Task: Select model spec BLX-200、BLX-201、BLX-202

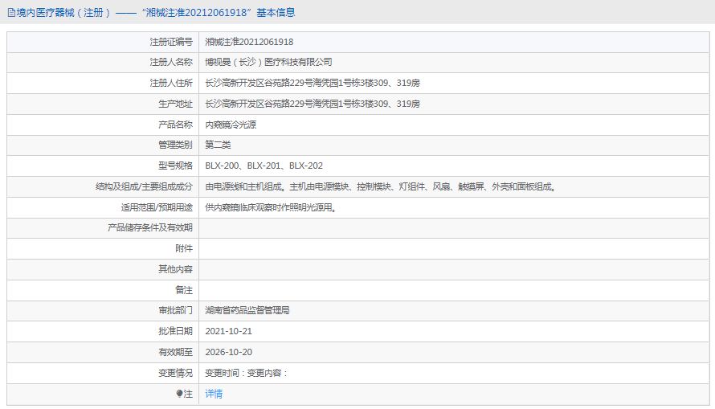Action: (x=264, y=166)
